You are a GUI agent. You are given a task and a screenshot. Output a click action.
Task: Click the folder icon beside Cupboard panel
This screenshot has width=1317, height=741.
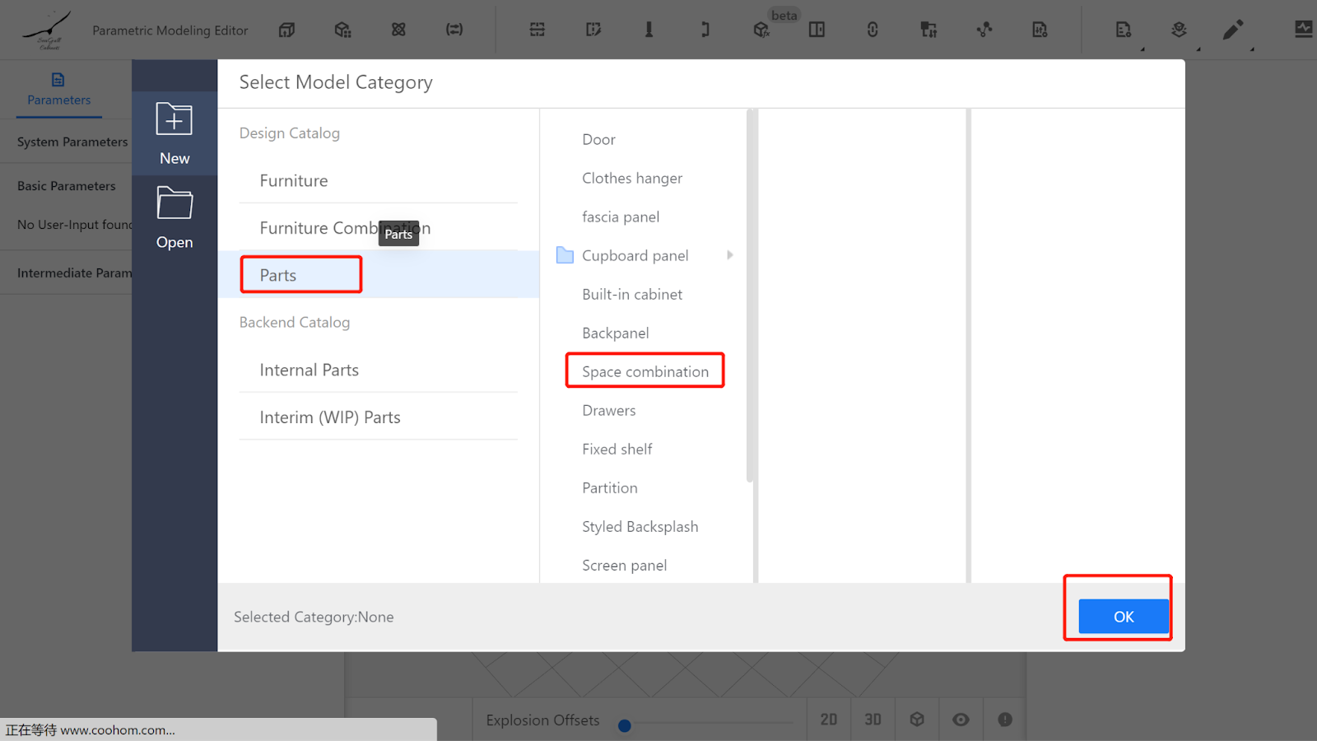tap(565, 255)
